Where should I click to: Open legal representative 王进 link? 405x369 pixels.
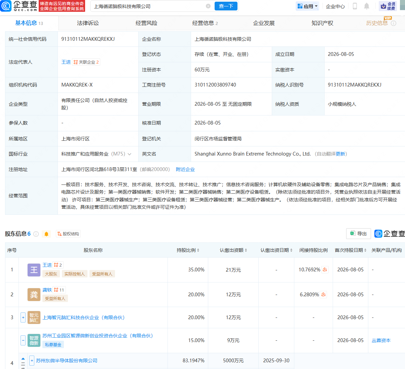66,62
